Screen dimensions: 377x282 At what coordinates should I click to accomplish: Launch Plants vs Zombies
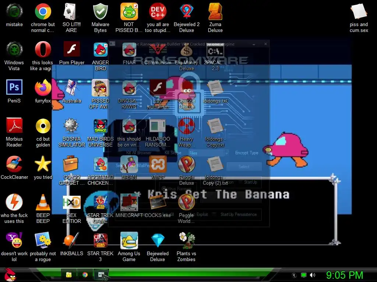click(187, 240)
